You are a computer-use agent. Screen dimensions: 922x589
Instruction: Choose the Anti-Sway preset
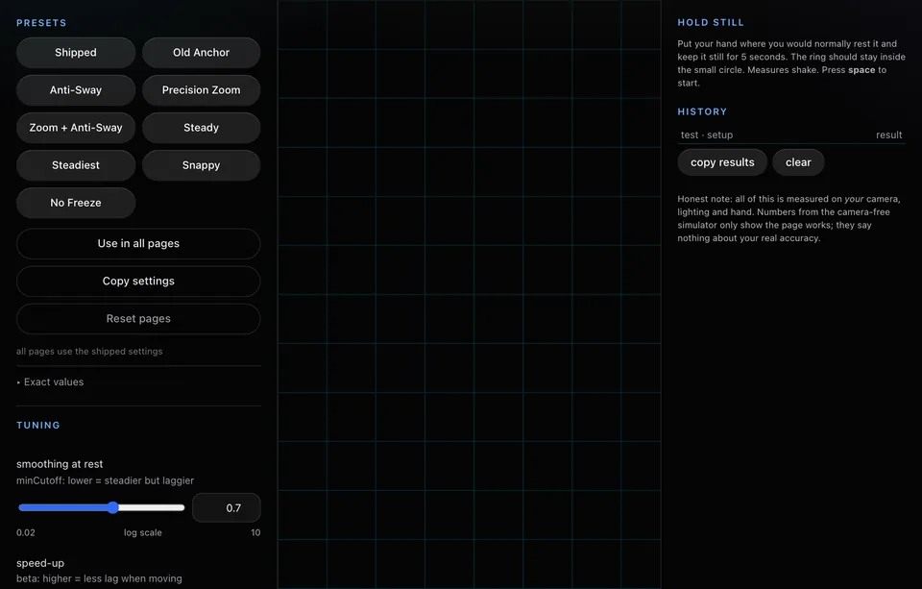pyautogui.click(x=76, y=90)
